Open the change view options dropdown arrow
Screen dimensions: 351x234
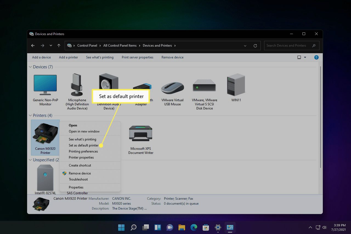coord(305,57)
